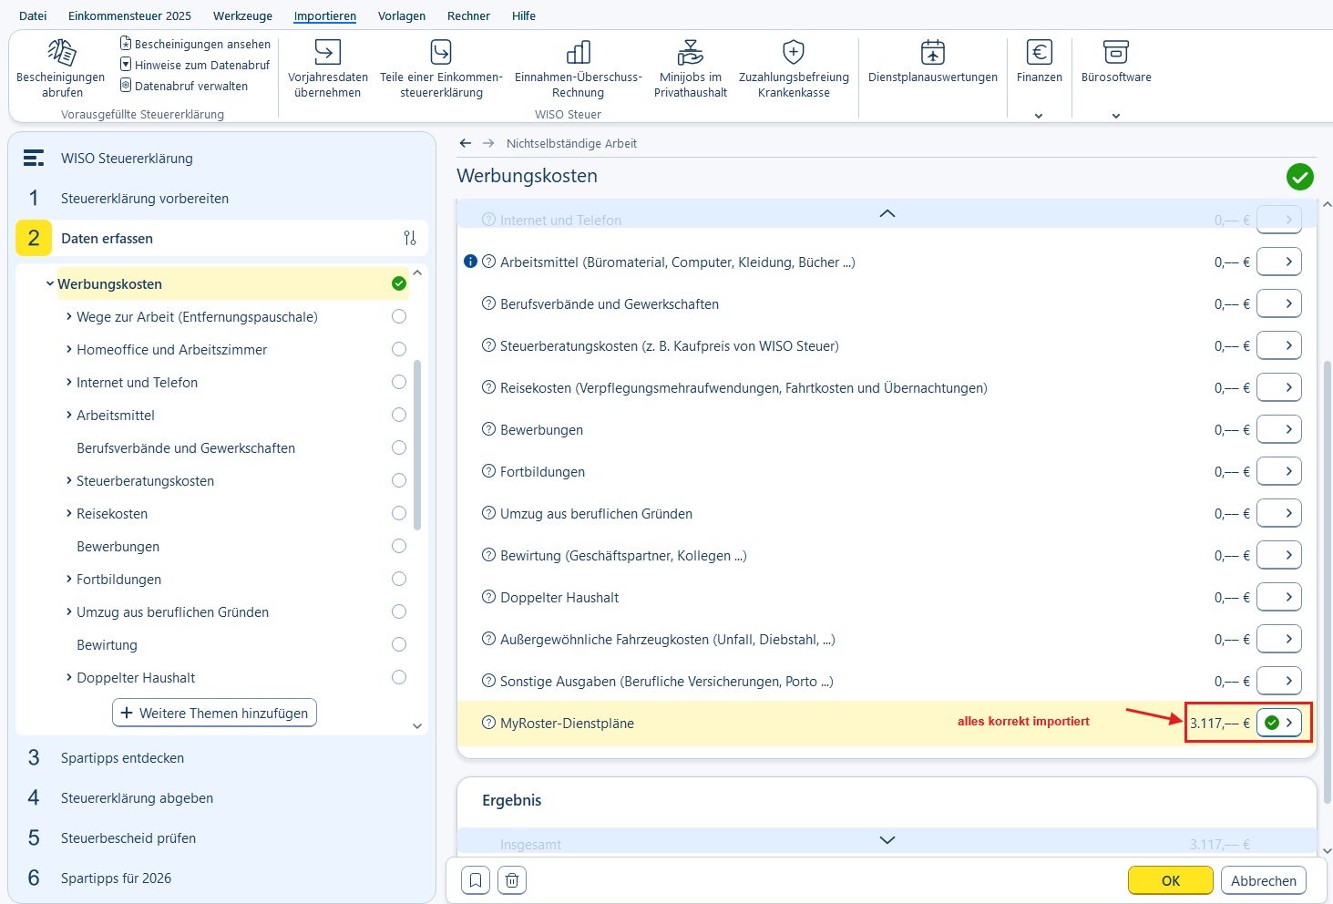
Task: Click Dienstplanauswertungen calendar icon
Action: click(x=933, y=52)
